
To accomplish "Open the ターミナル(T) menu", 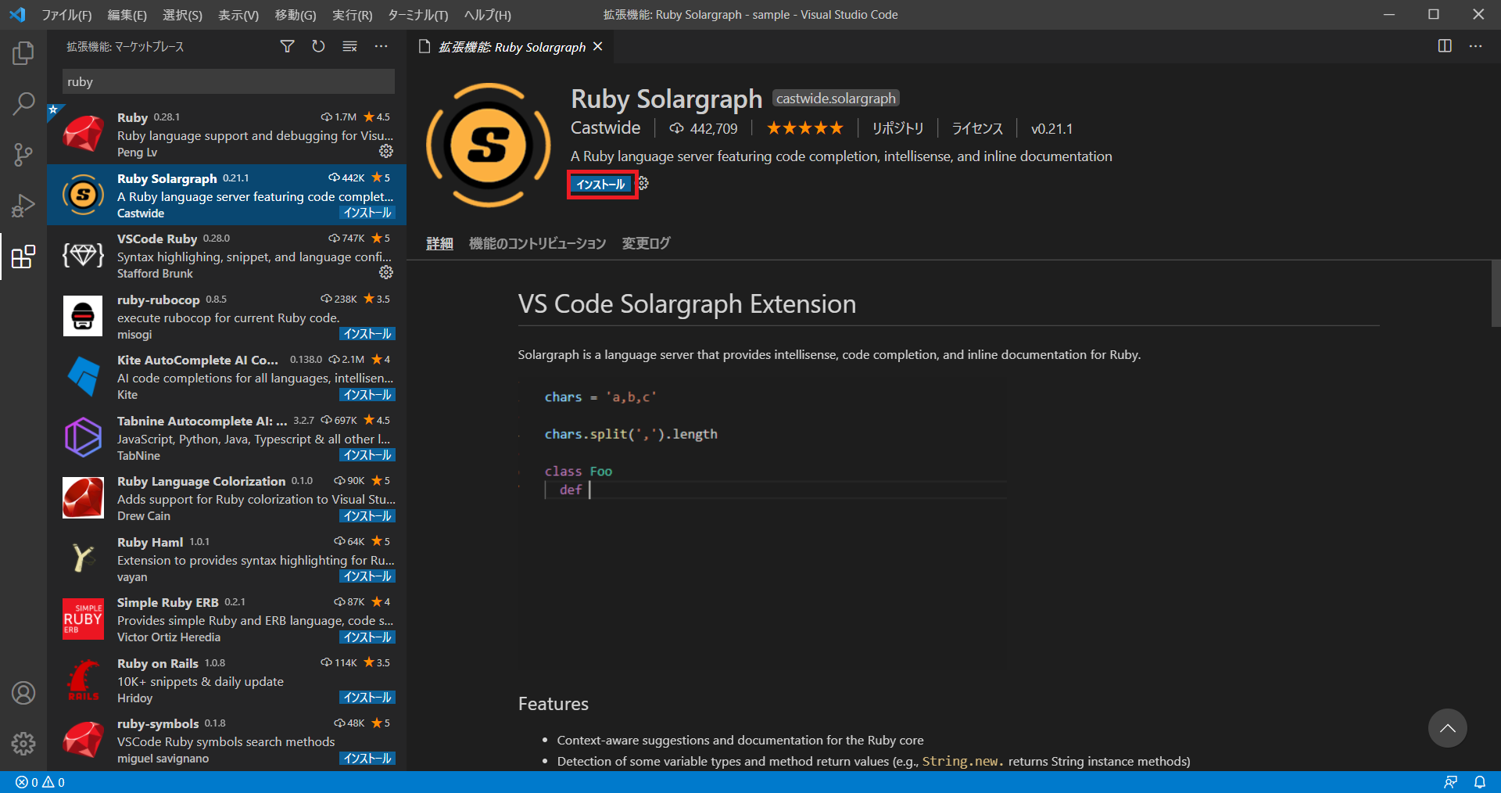I will 417,15.
